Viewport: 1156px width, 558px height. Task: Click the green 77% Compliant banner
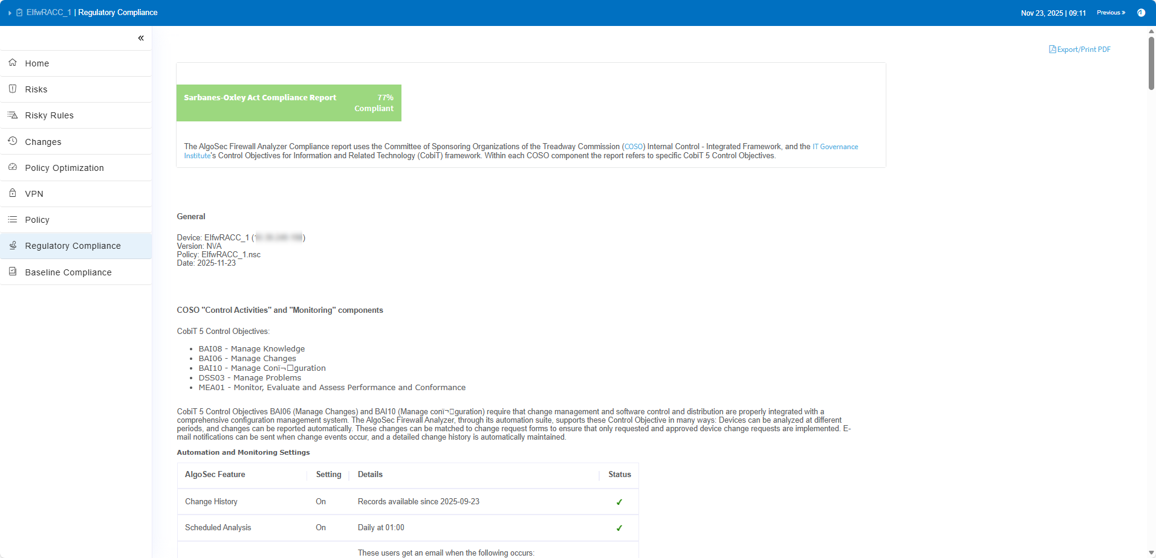tap(288, 103)
